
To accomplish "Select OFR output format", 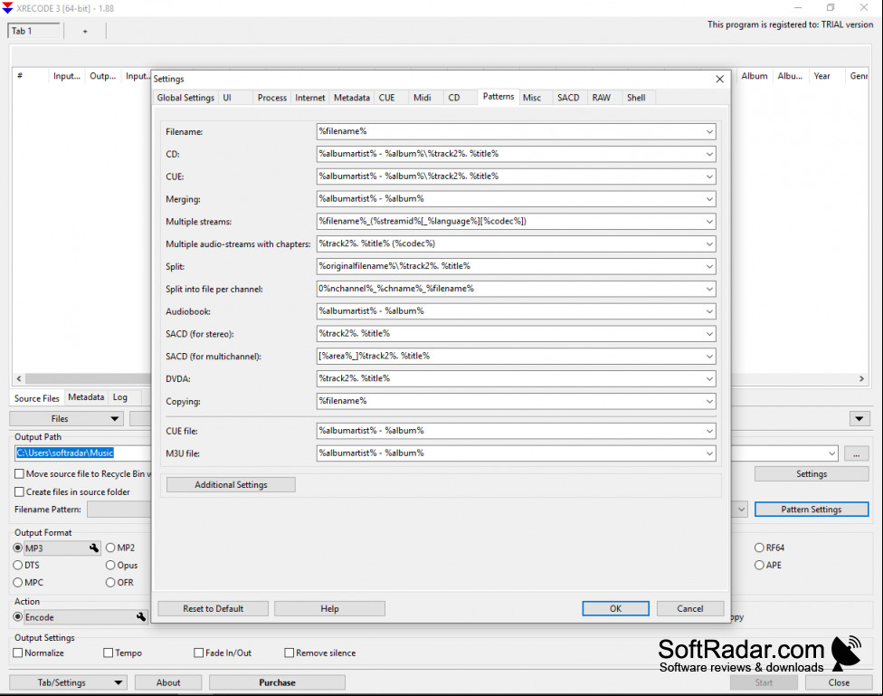I will coord(110,583).
